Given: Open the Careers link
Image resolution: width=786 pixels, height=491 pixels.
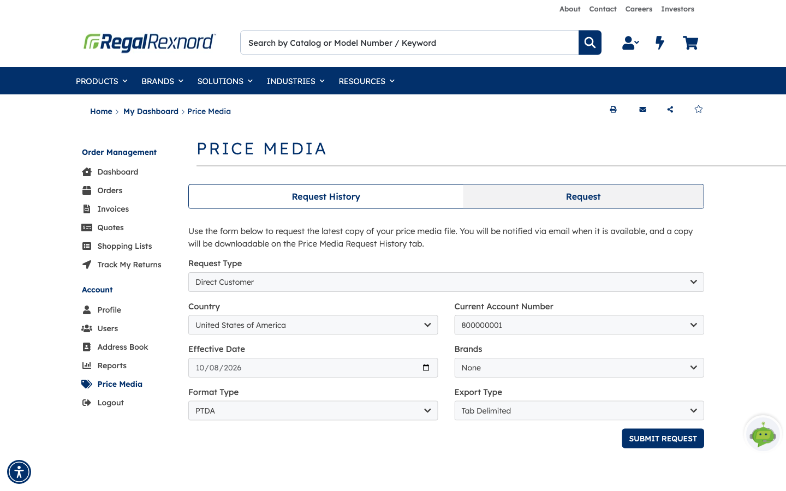Looking at the screenshot, I should (639, 9).
